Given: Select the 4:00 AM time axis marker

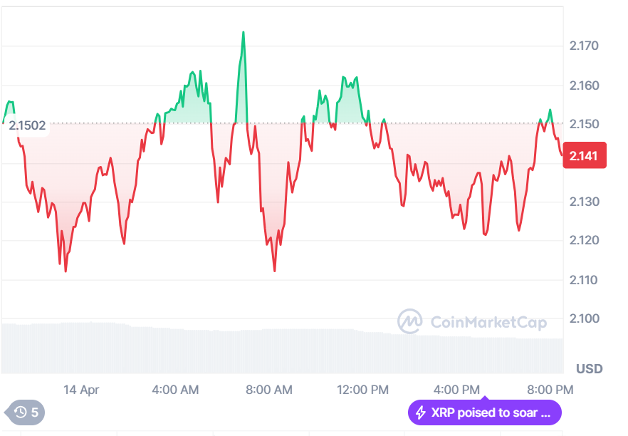Looking at the screenshot, I should click(175, 390).
